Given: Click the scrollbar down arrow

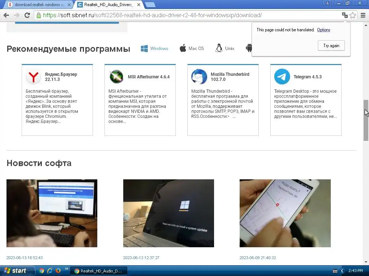Looking at the screenshot, I should click(366, 262).
